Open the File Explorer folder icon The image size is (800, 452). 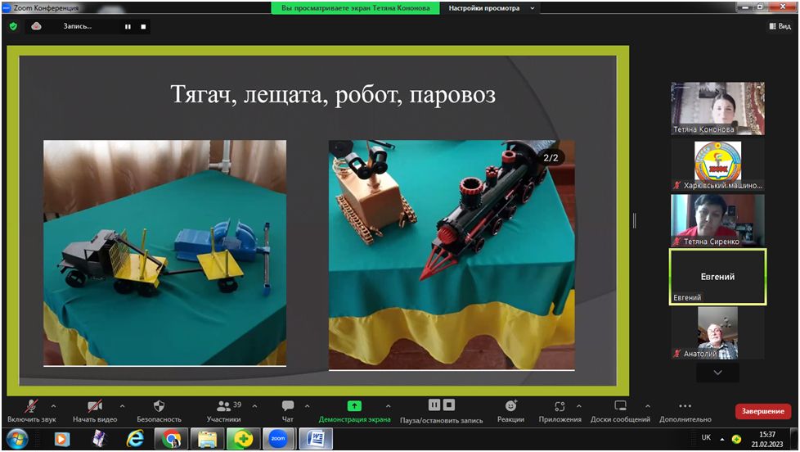(207, 439)
